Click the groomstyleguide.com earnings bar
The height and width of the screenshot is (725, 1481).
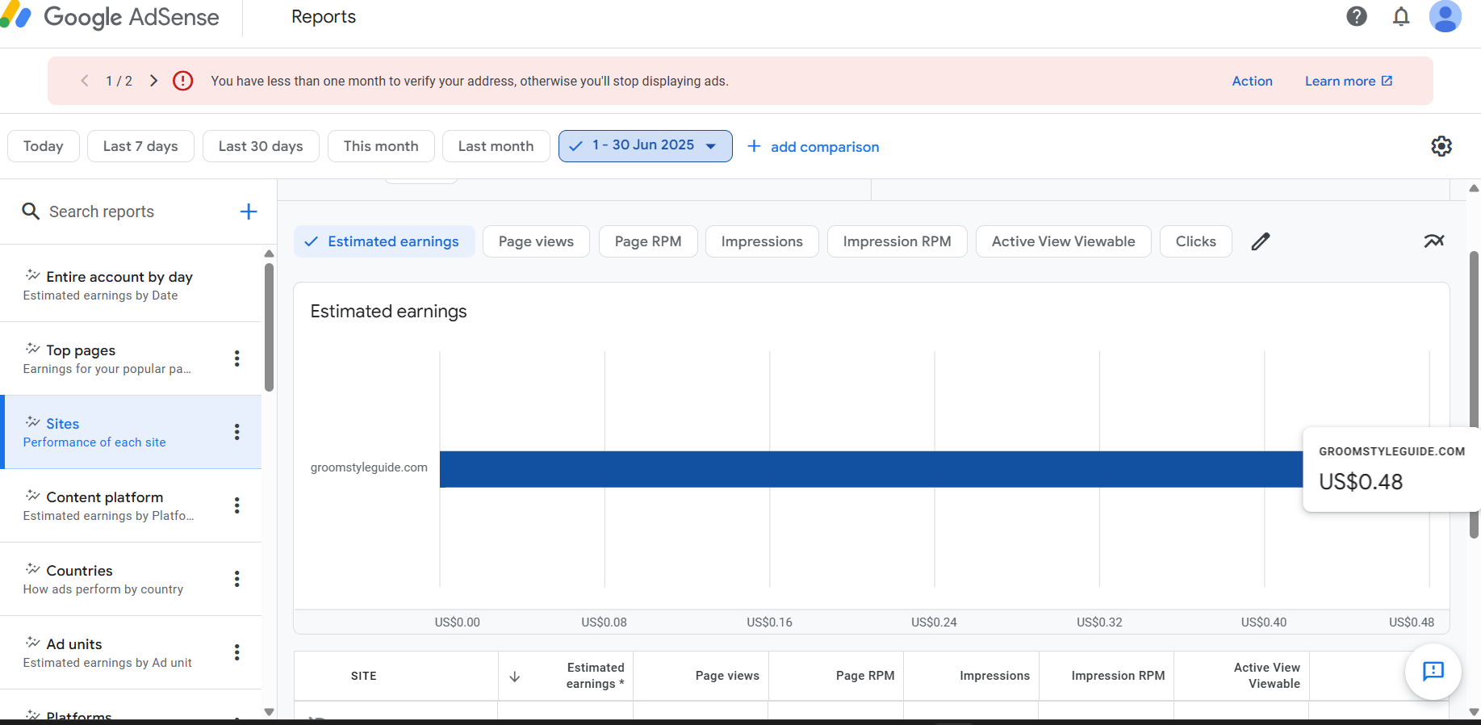coord(871,469)
